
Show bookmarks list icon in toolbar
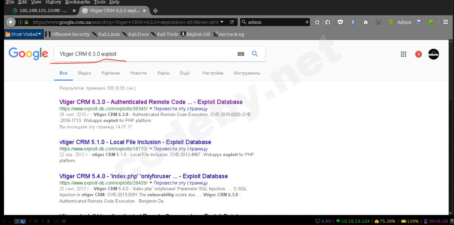(x=328, y=22)
